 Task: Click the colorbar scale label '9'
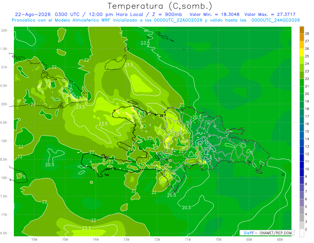click(306, 177)
